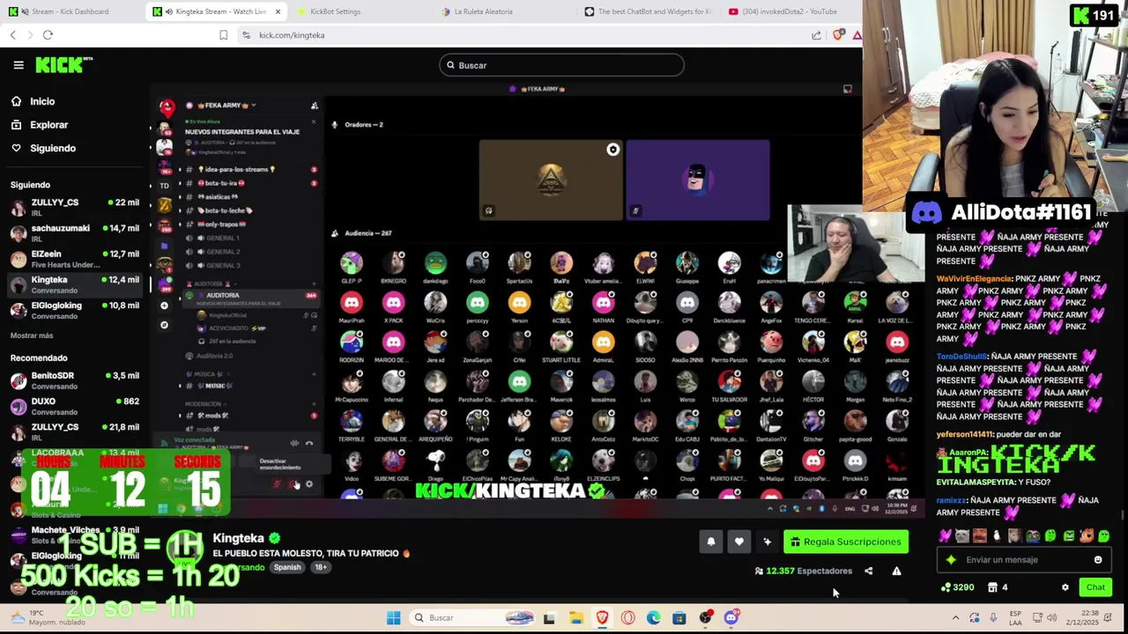Open the invokedDota2 YouTube tab
Screen dimensions: 1128x634
pyautogui.click(x=789, y=11)
